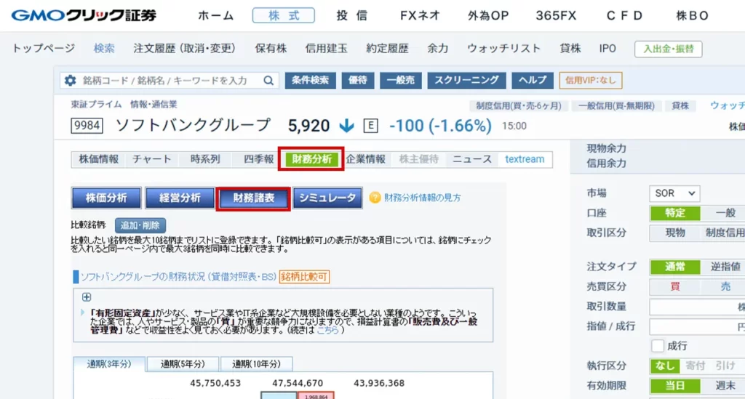Click the 追加・削除 comparison button
The height and width of the screenshot is (399, 745).
click(140, 225)
